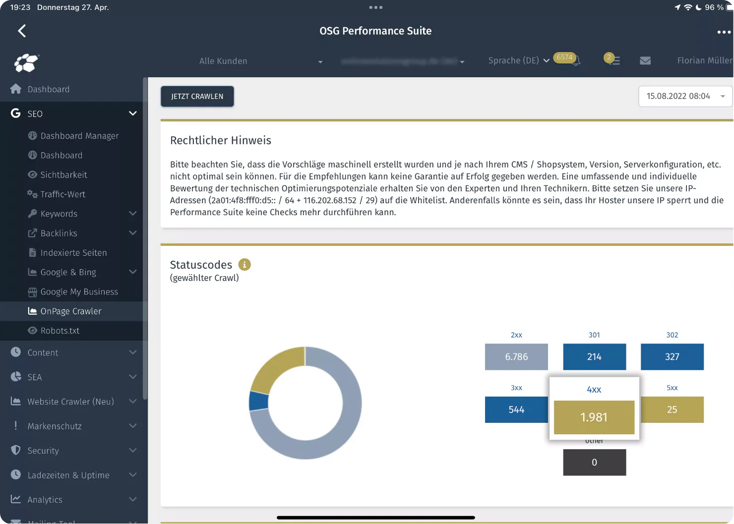Click the JETZT CRAWLEN button
The height and width of the screenshot is (524, 734).
[197, 96]
